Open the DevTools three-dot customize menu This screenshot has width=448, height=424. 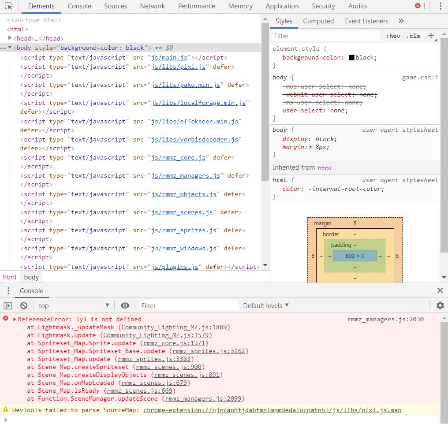click(x=441, y=6)
